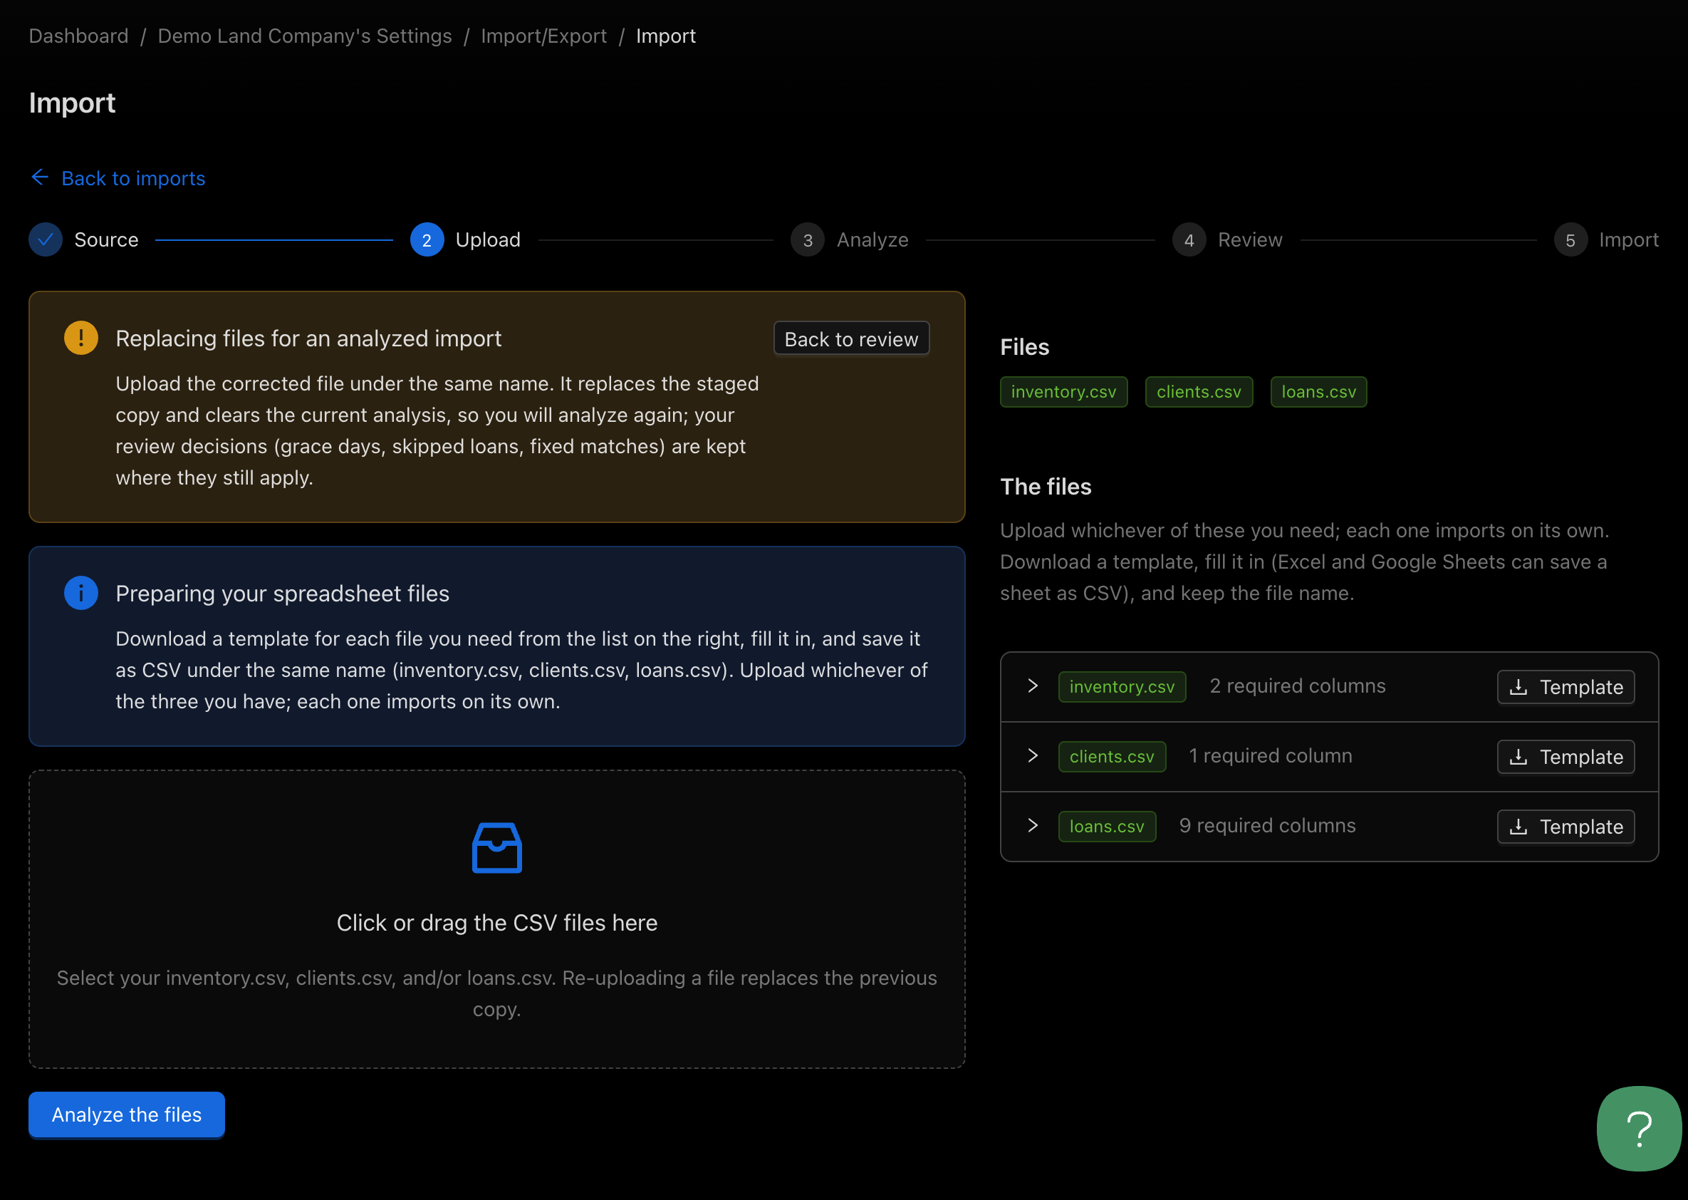Image resolution: width=1688 pixels, height=1200 pixels.
Task: Click the Review step number 4 circle
Action: 1189,239
